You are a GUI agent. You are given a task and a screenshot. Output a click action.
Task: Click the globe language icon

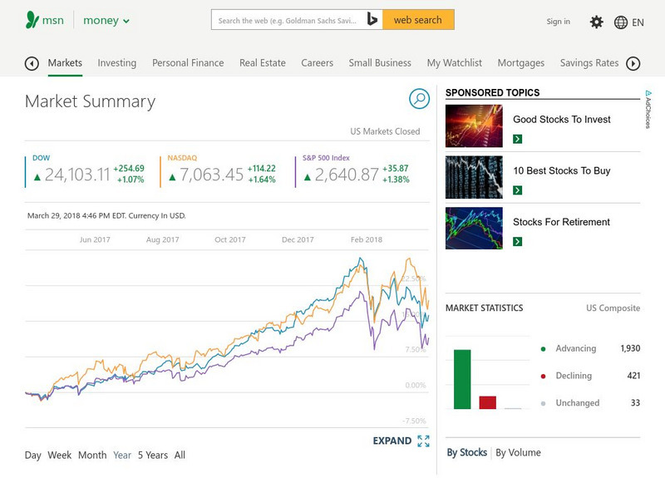click(621, 22)
